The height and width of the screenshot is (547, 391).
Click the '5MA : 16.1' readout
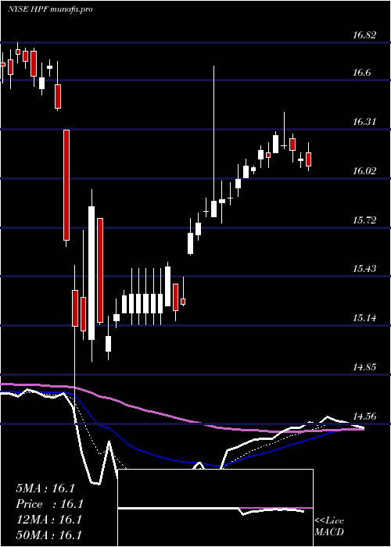pyautogui.click(x=45, y=488)
